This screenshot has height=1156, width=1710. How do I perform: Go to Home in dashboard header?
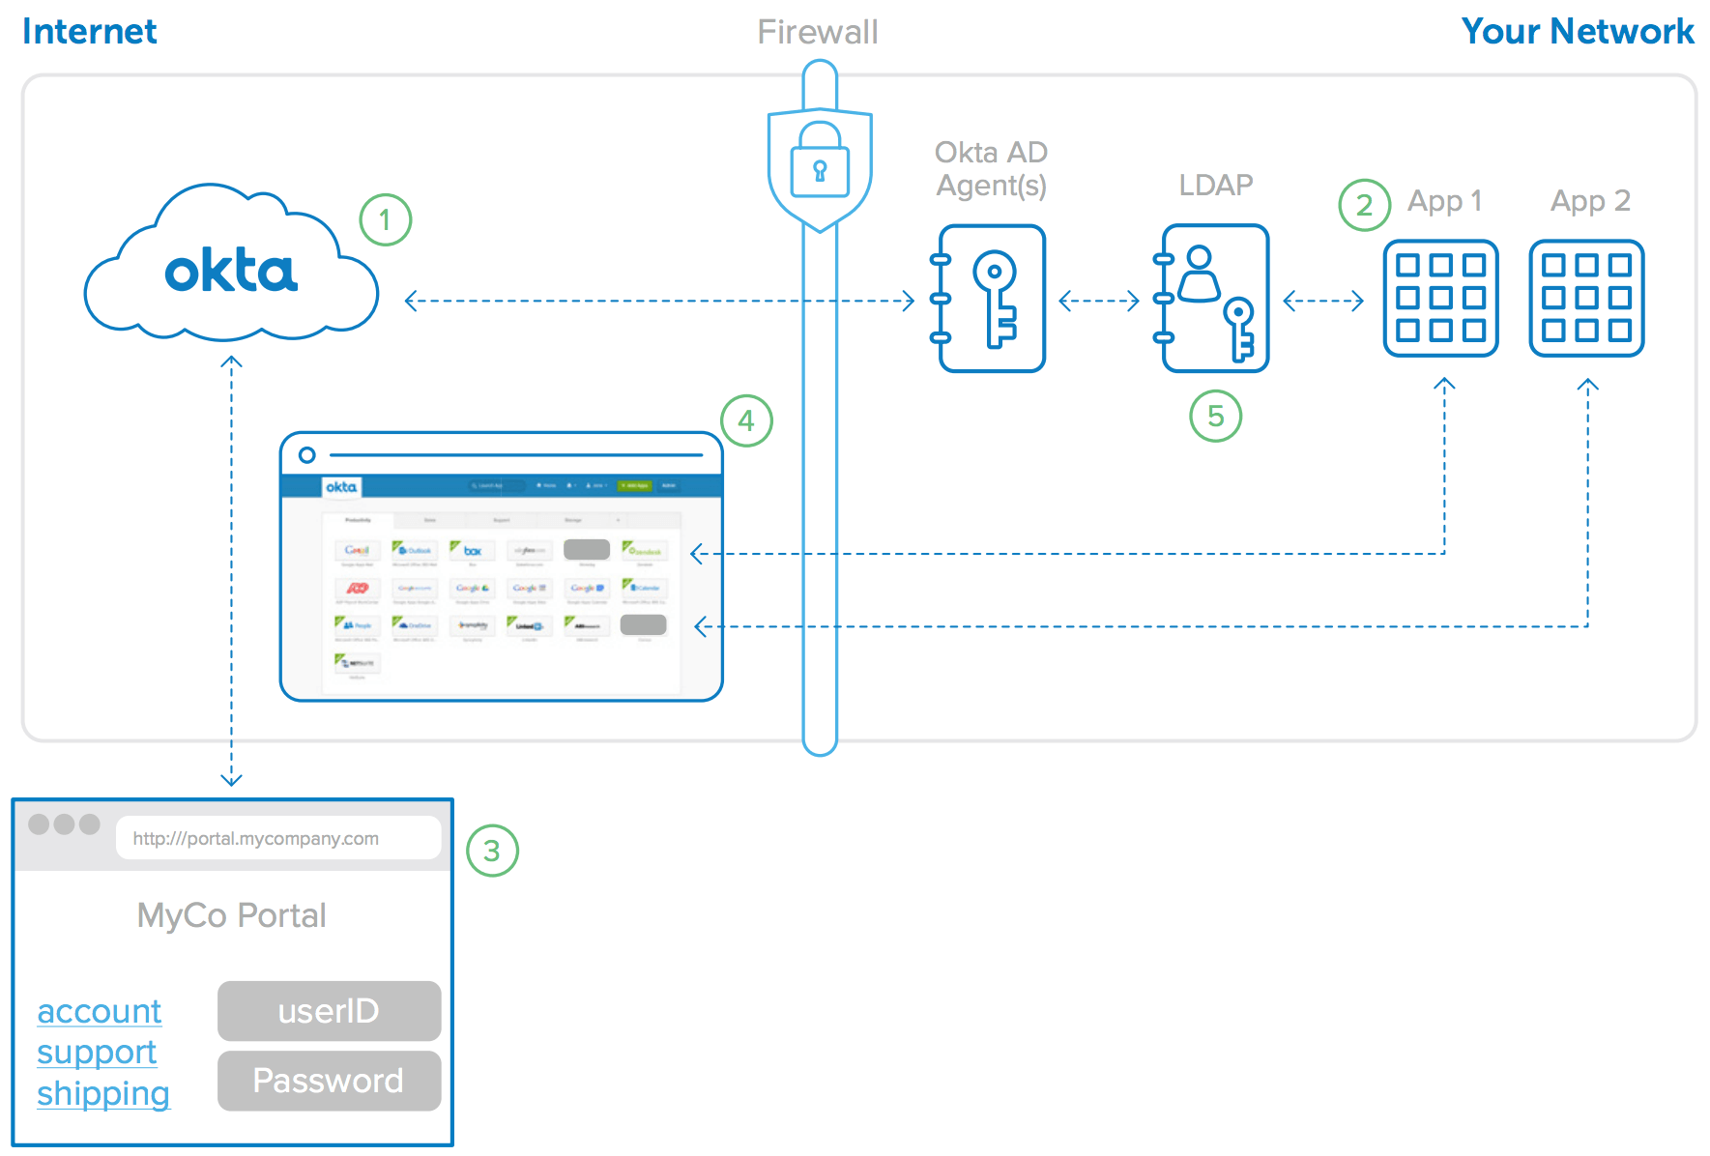546,485
